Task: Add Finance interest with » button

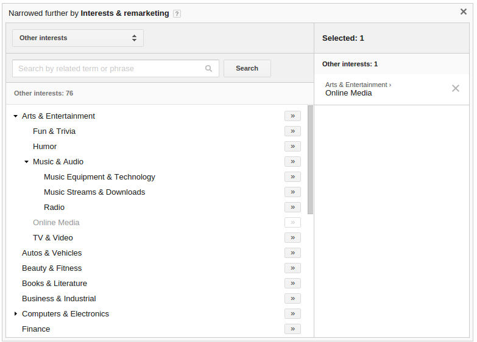Action: click(292, 329)
